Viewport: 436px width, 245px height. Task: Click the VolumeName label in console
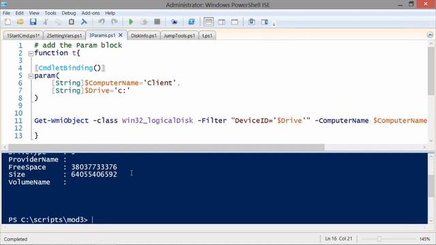[29, 182]
